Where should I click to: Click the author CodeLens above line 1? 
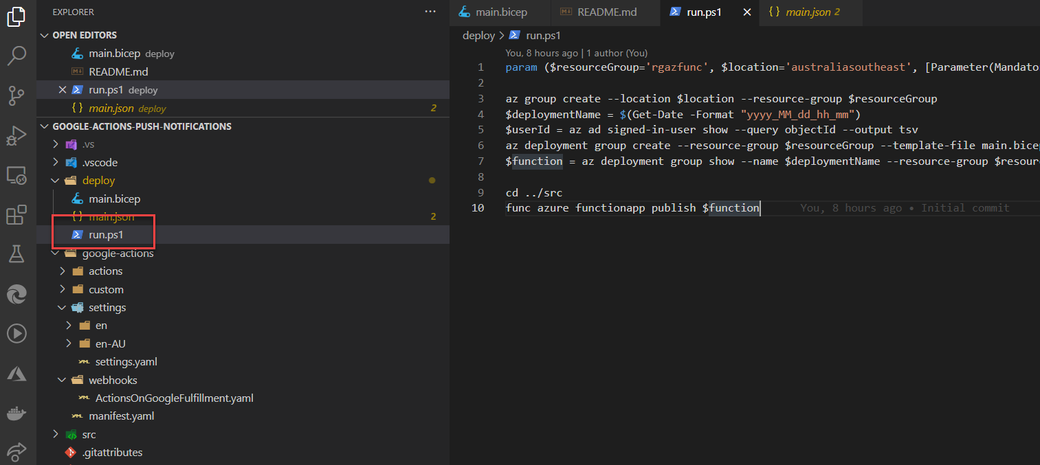(x=615, y=53)
